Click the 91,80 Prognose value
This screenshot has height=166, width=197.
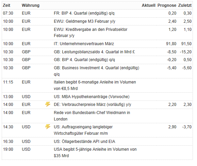click(171, 44)
